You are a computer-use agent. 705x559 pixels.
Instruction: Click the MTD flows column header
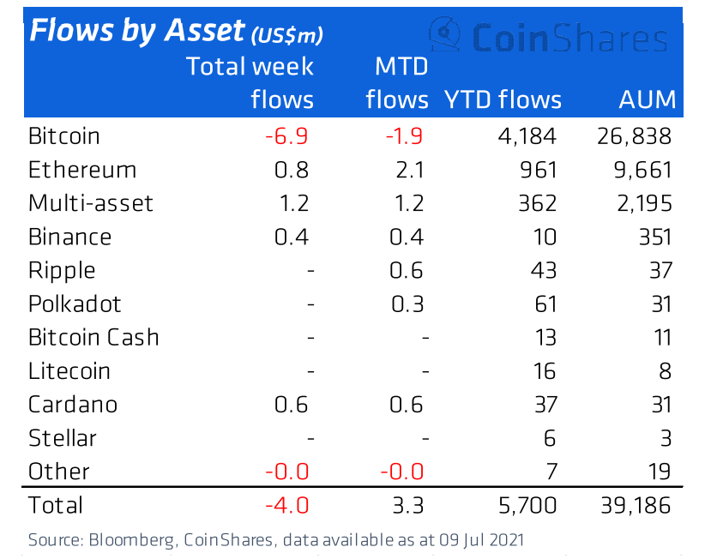[x=396, y=82]
